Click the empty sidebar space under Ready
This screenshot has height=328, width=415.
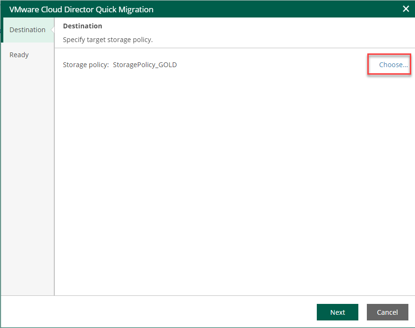[x=27, y=180]
